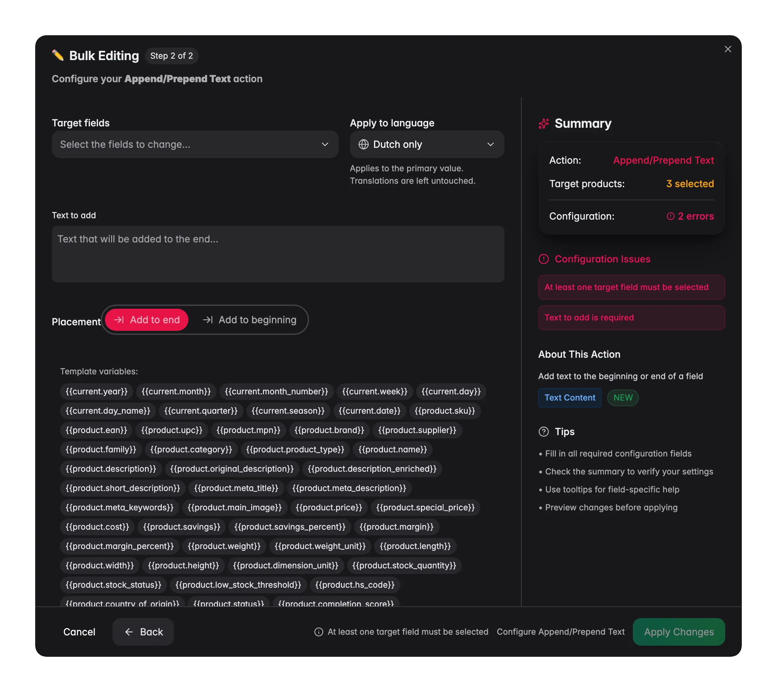Click the Text Content tag

pyautogui.click(x=569, y=397)
